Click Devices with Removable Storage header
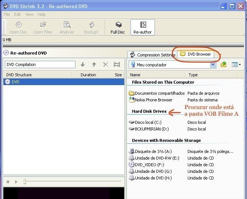 pyautogui.click(x=166, y=140)
